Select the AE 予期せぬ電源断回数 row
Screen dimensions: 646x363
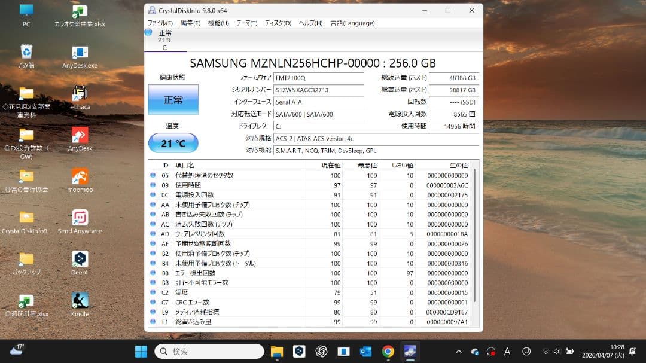310,243
